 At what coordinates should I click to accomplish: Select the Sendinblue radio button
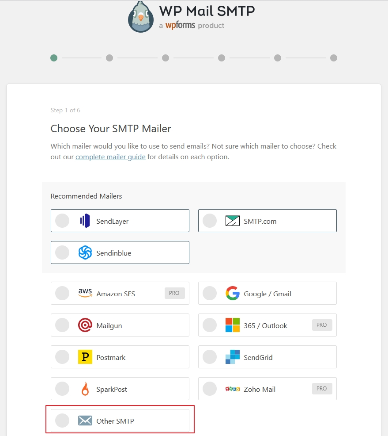pos(62,252)
